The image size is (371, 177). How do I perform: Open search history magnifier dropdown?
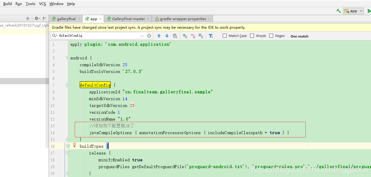tap(55, 36)
